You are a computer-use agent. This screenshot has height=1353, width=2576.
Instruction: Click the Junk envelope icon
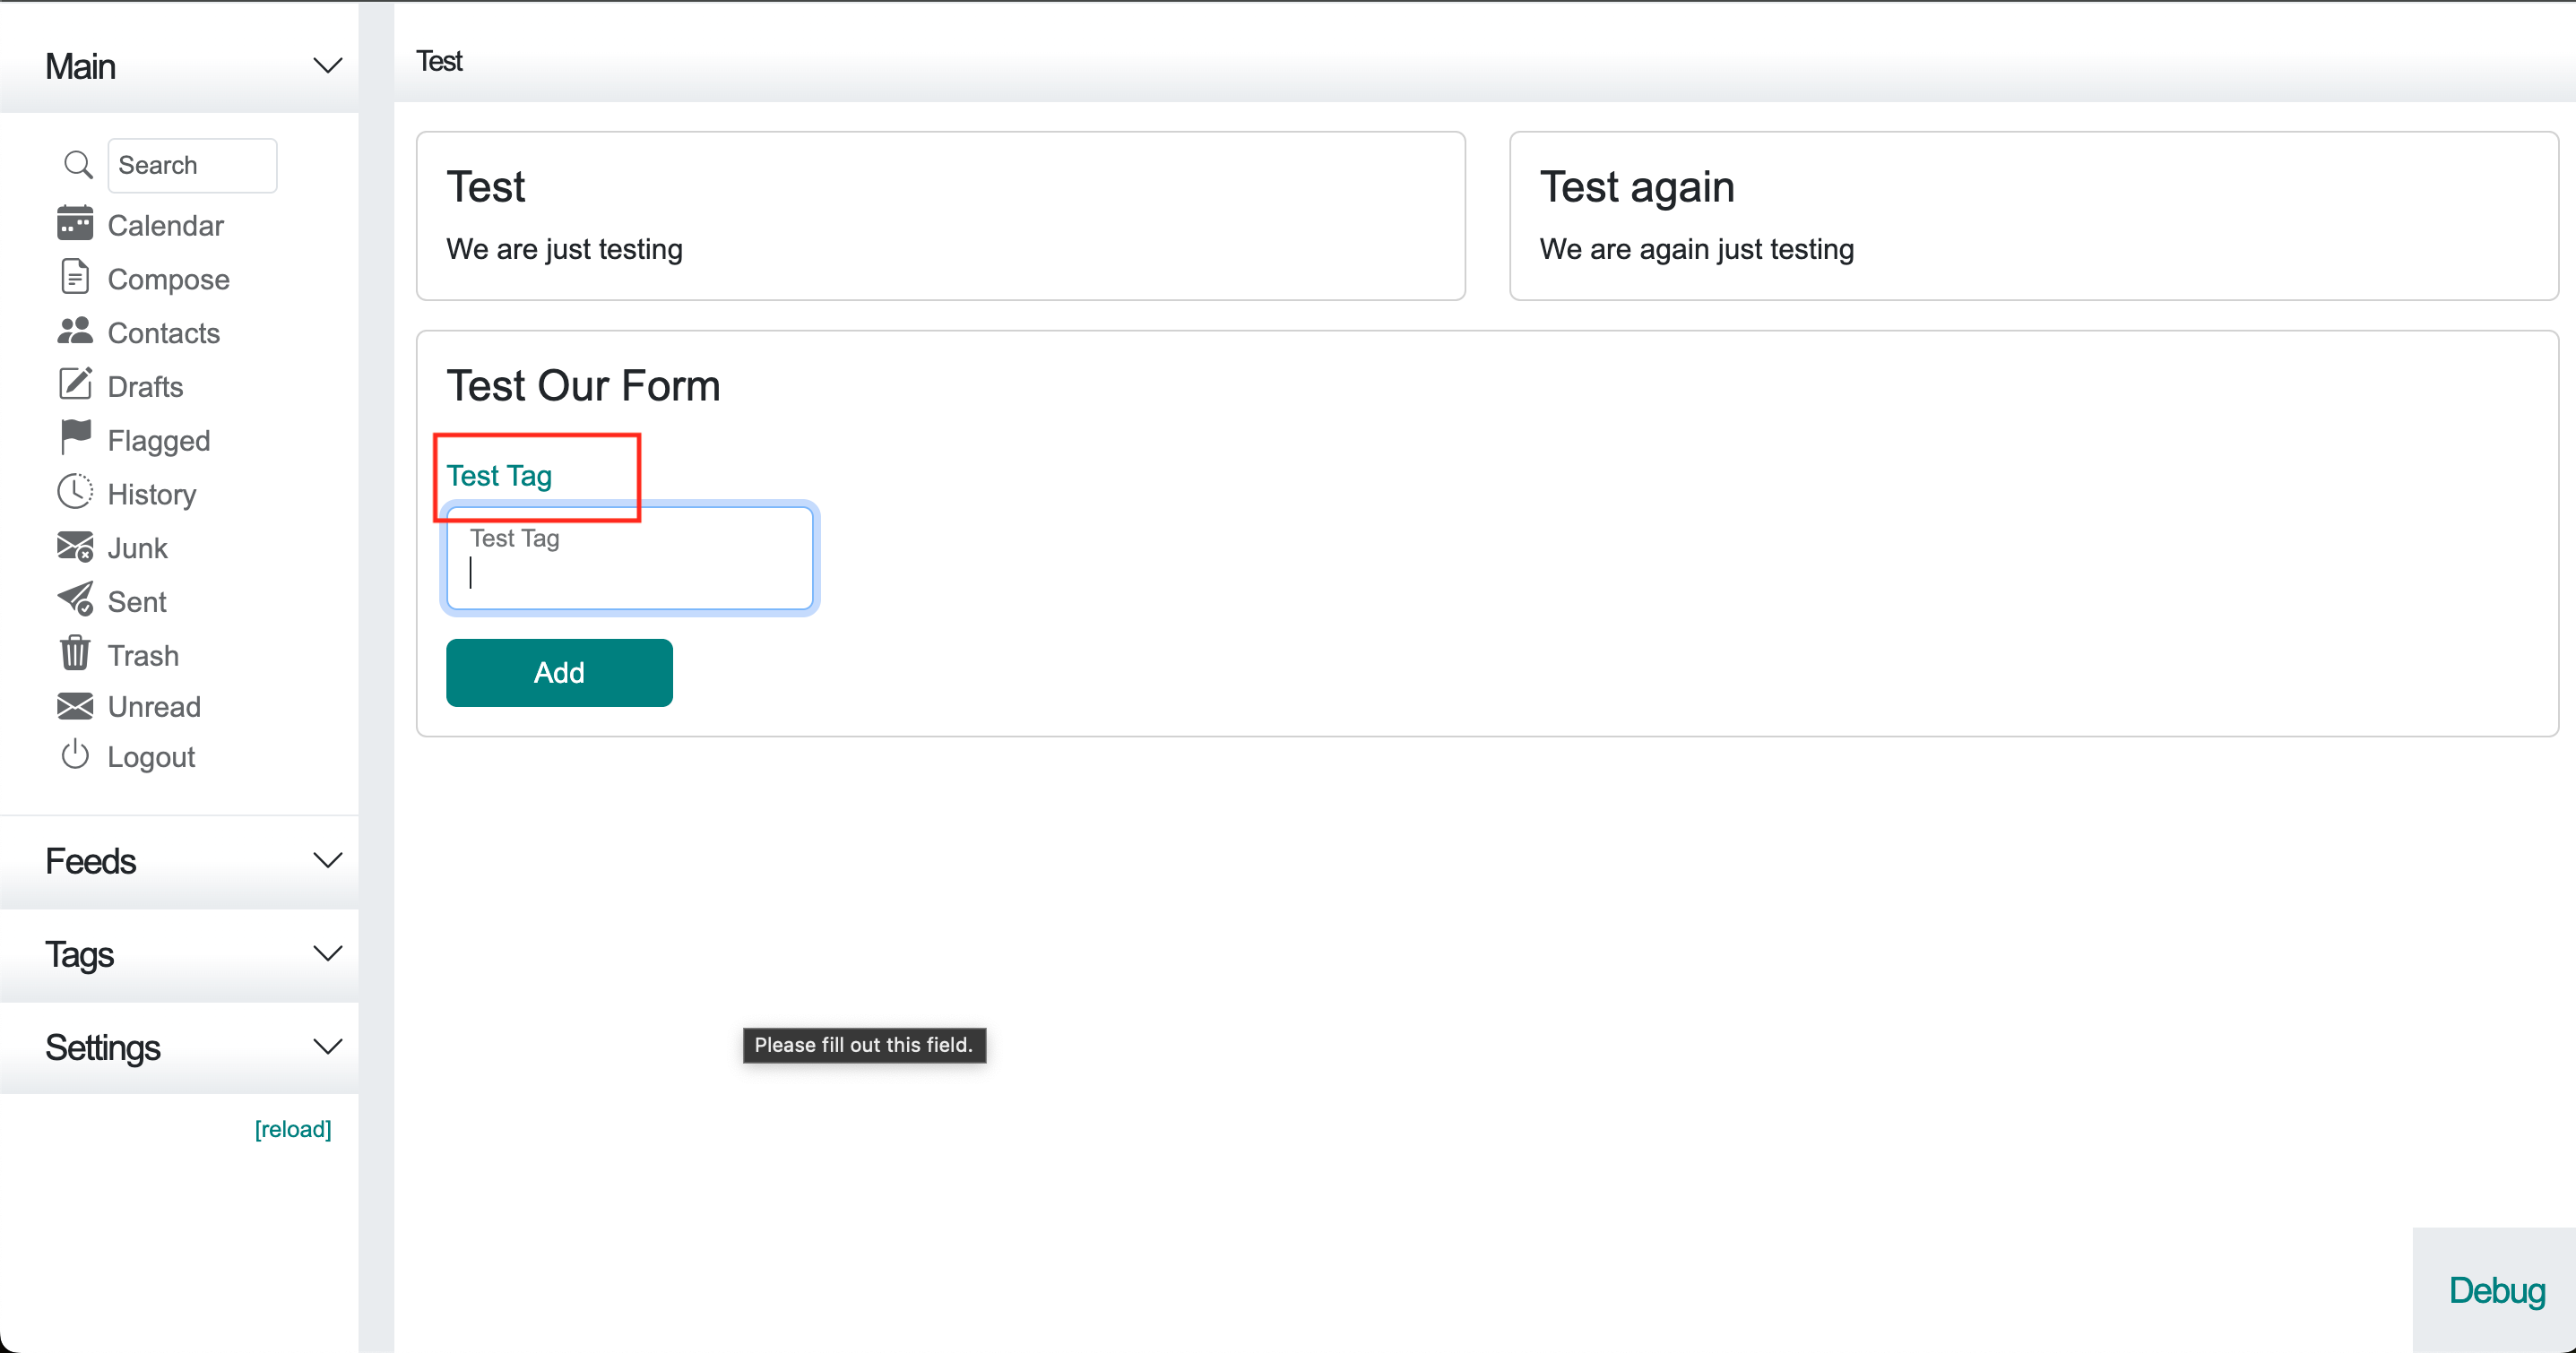pos(75,547)
